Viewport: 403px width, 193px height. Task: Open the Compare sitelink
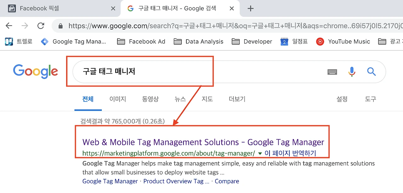227,181
